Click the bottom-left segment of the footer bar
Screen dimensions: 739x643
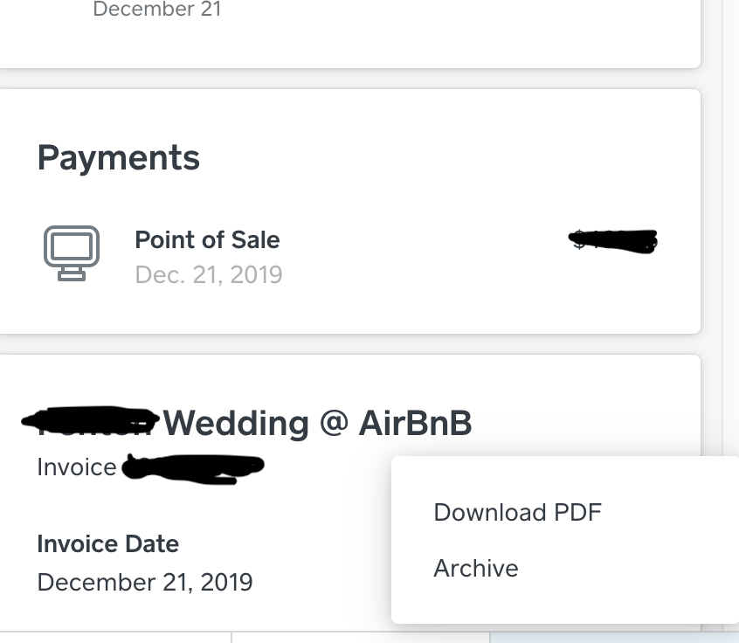click(x=114, y=638)
